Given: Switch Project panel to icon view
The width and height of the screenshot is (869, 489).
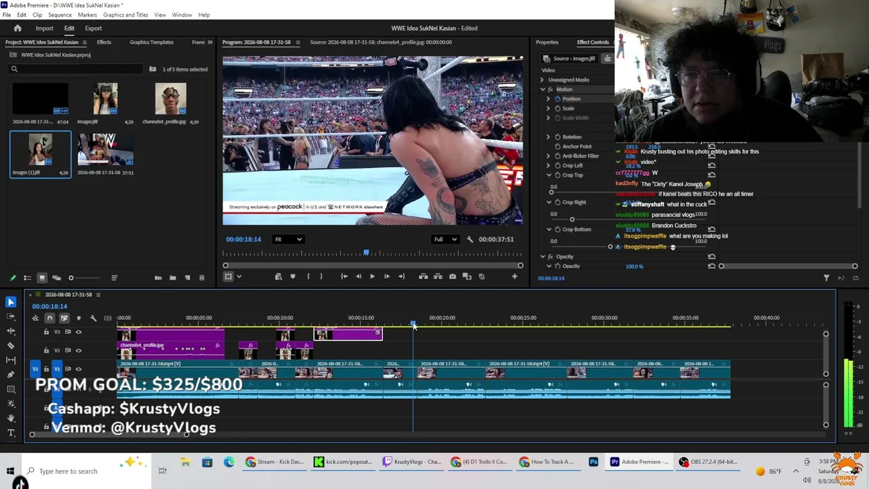Looking at the screenshot, I should pyautogui.click(x=41, y=278).
